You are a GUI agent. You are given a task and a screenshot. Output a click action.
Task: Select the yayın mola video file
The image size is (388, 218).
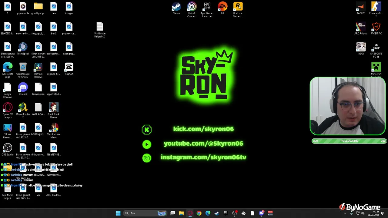[23, 8]
